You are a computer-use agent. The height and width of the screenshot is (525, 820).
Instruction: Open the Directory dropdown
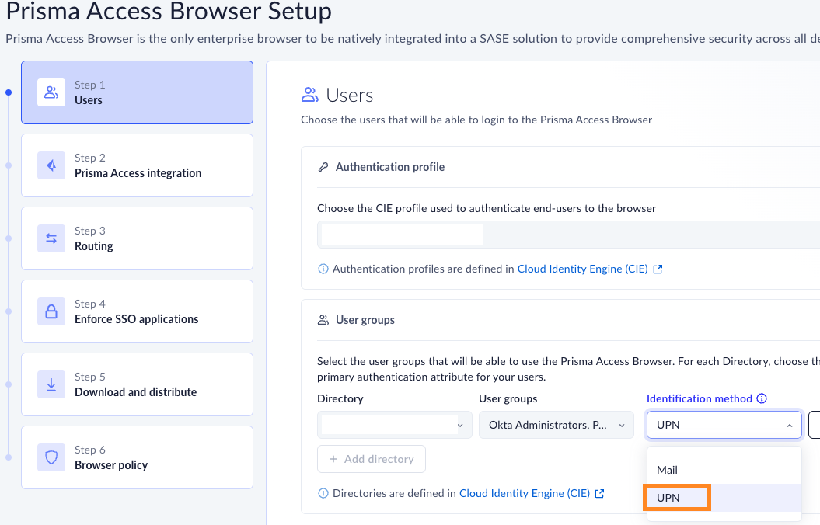(x=394, y=425)
